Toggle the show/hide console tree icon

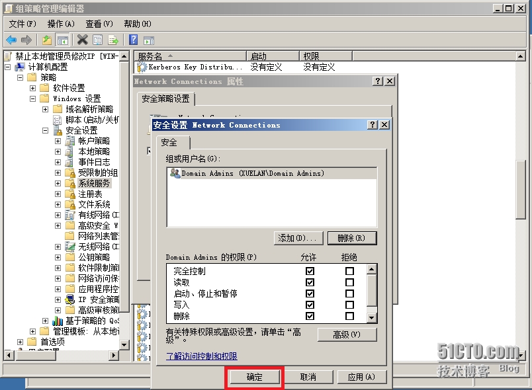(x=62, y=40)
